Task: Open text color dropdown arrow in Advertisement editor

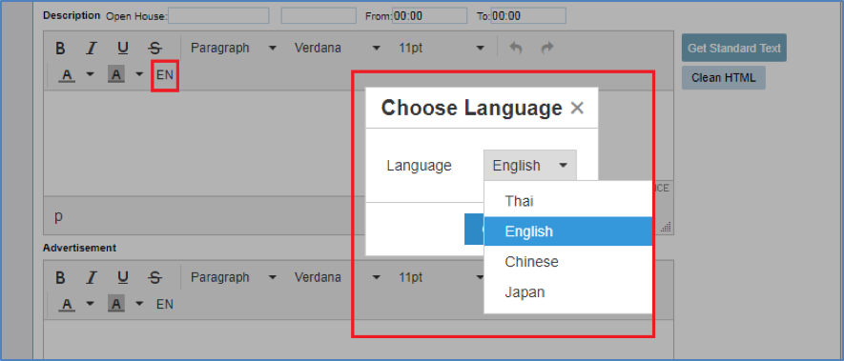Action: [x=90, y=304]
